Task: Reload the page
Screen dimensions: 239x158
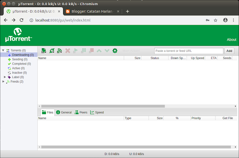Action: (x=22, y=20)
